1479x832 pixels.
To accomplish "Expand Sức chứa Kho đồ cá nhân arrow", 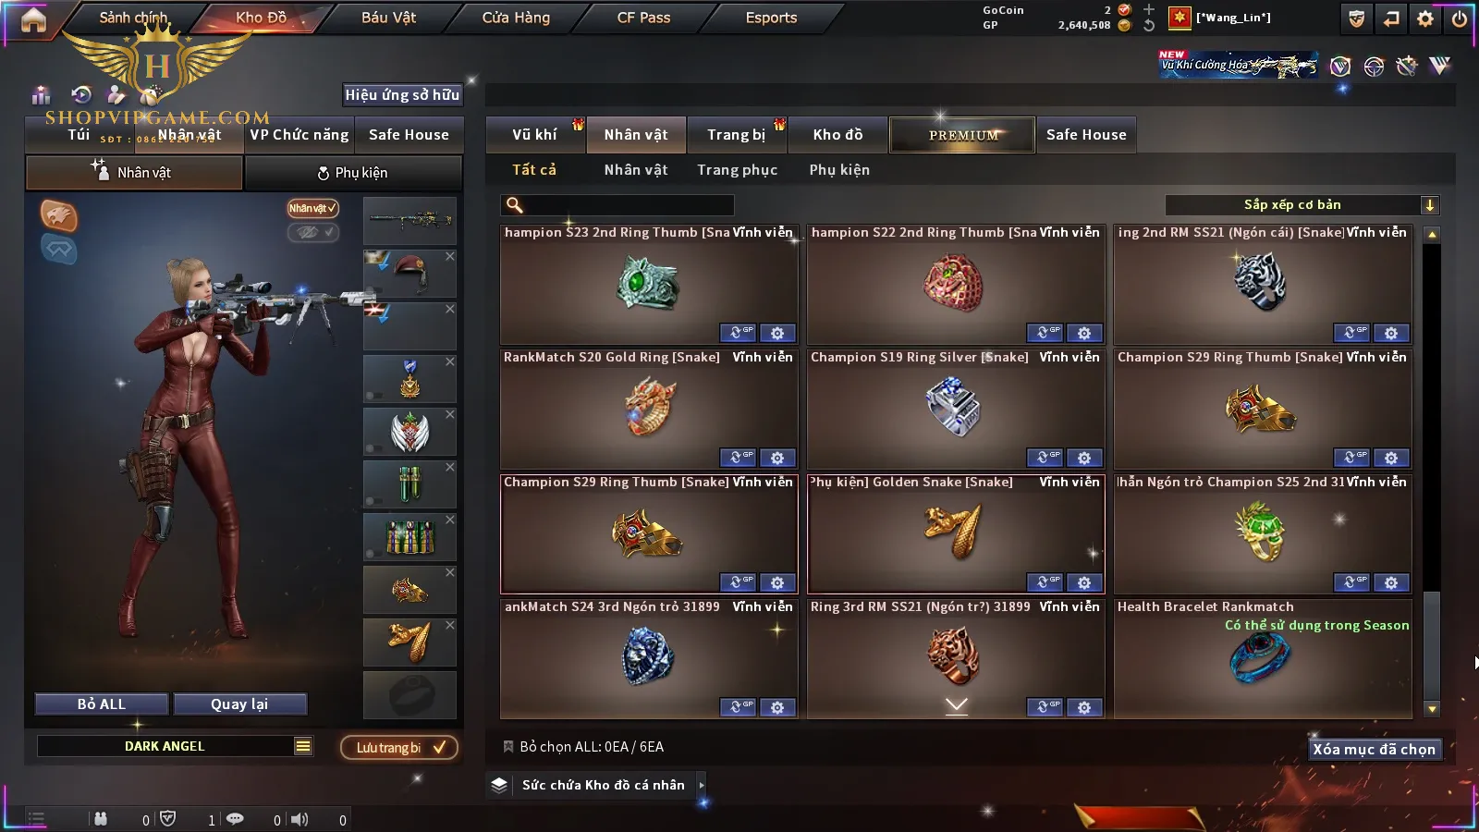I will 702,785.
